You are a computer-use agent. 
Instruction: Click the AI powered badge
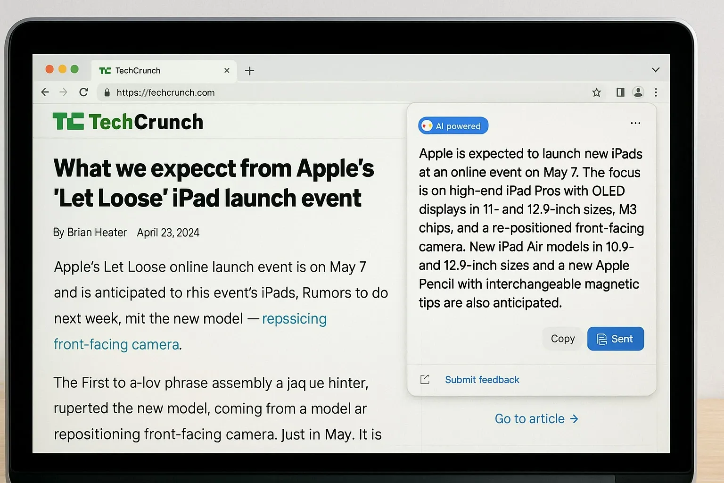pyautogui.click(x=452, y=125)
